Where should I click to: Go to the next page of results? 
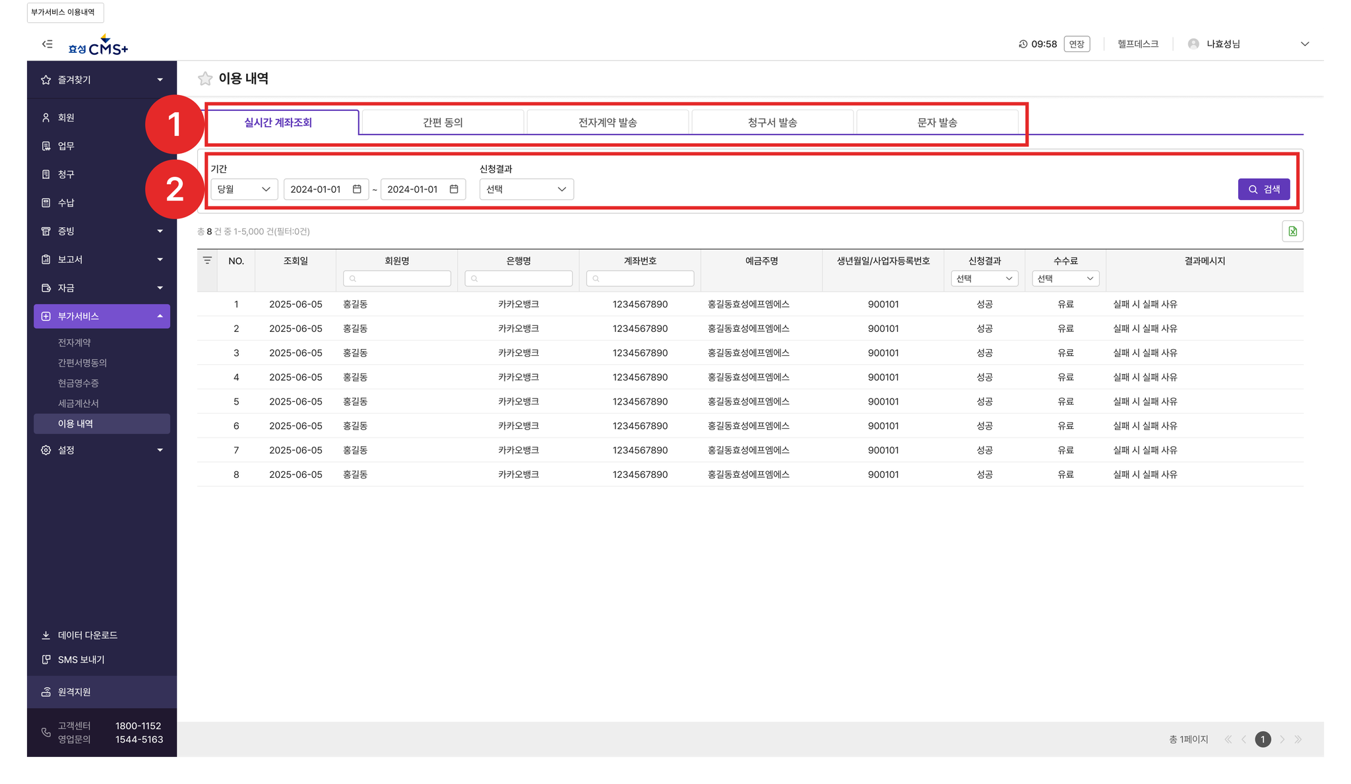(x=1282, y=740)
